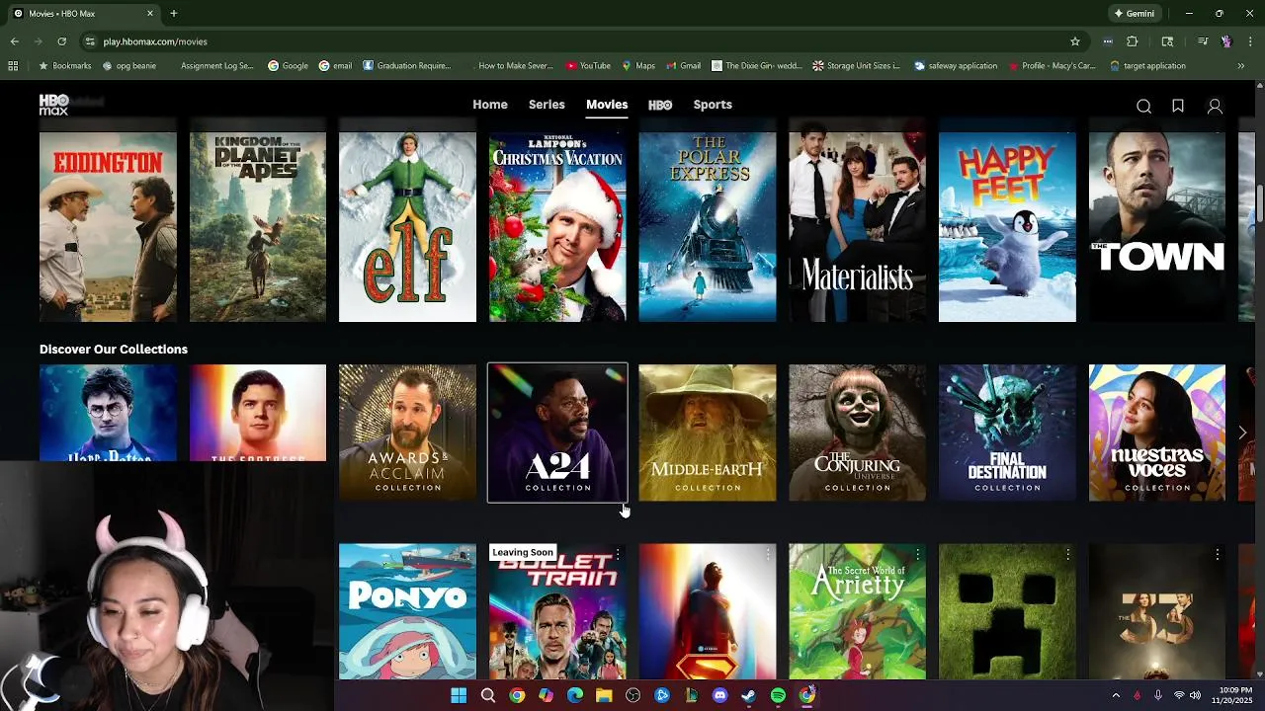Viewport: 1265px width, 711px height.
Task: Open Spotify from the taskbar
Action: (x=778, y=695)
